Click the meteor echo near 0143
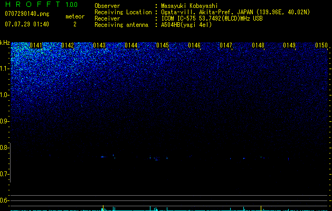Image resolution: width=332 pixels, height=211 pixels. (103, 157)
